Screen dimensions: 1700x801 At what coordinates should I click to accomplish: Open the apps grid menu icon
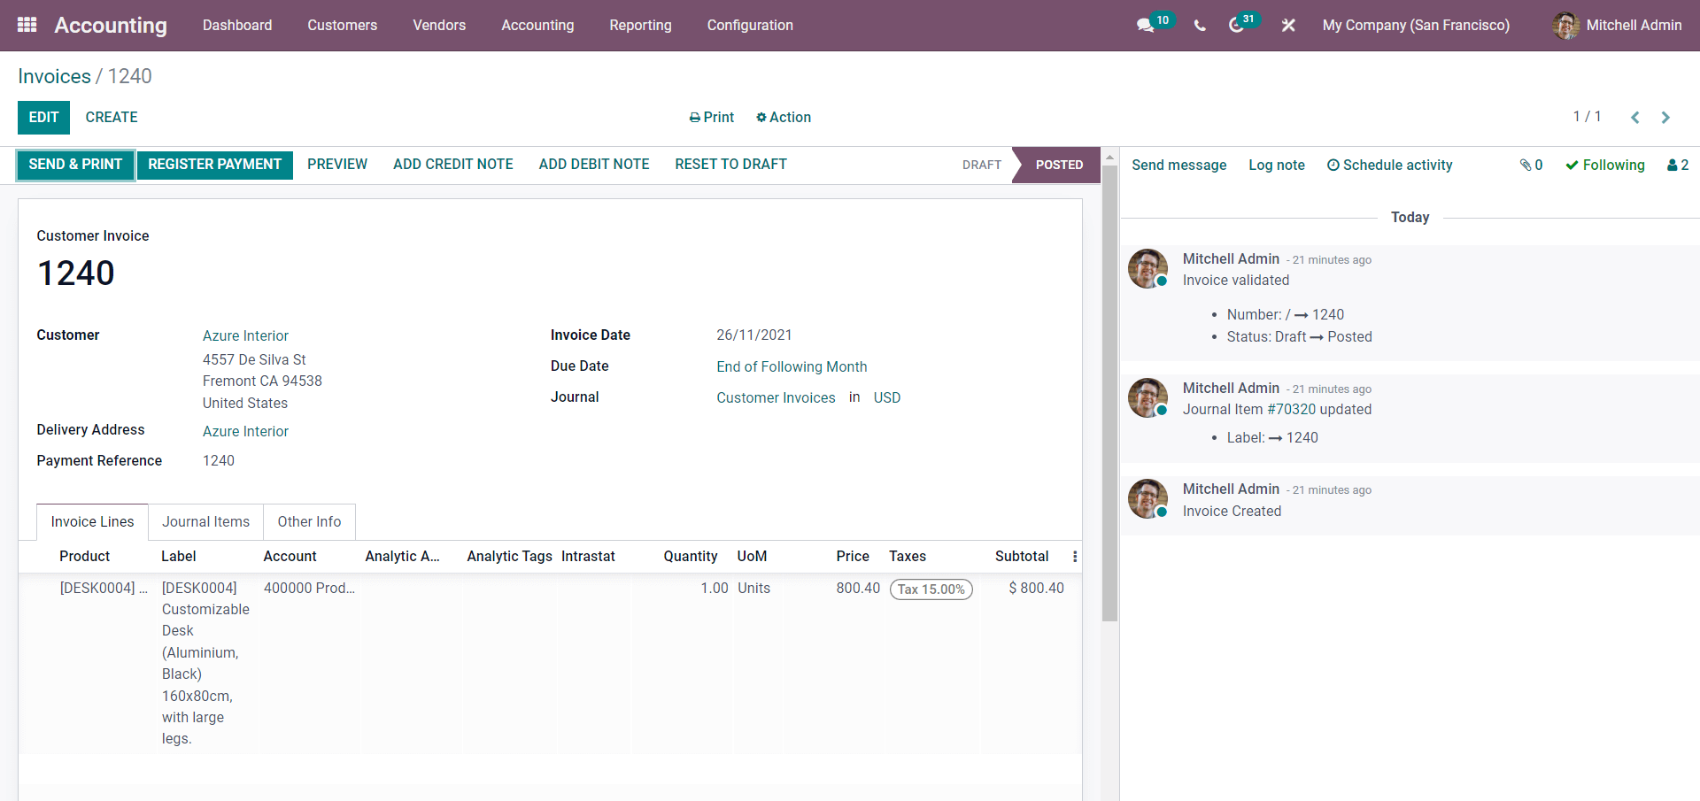27,25
